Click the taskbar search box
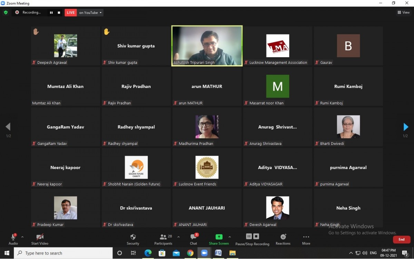Image resolution: width=414 pixels, height=259 pixels. click(63, 253)
